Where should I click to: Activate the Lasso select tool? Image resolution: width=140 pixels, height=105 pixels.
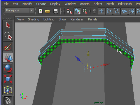pyautogui.click(x=8, y=36)
